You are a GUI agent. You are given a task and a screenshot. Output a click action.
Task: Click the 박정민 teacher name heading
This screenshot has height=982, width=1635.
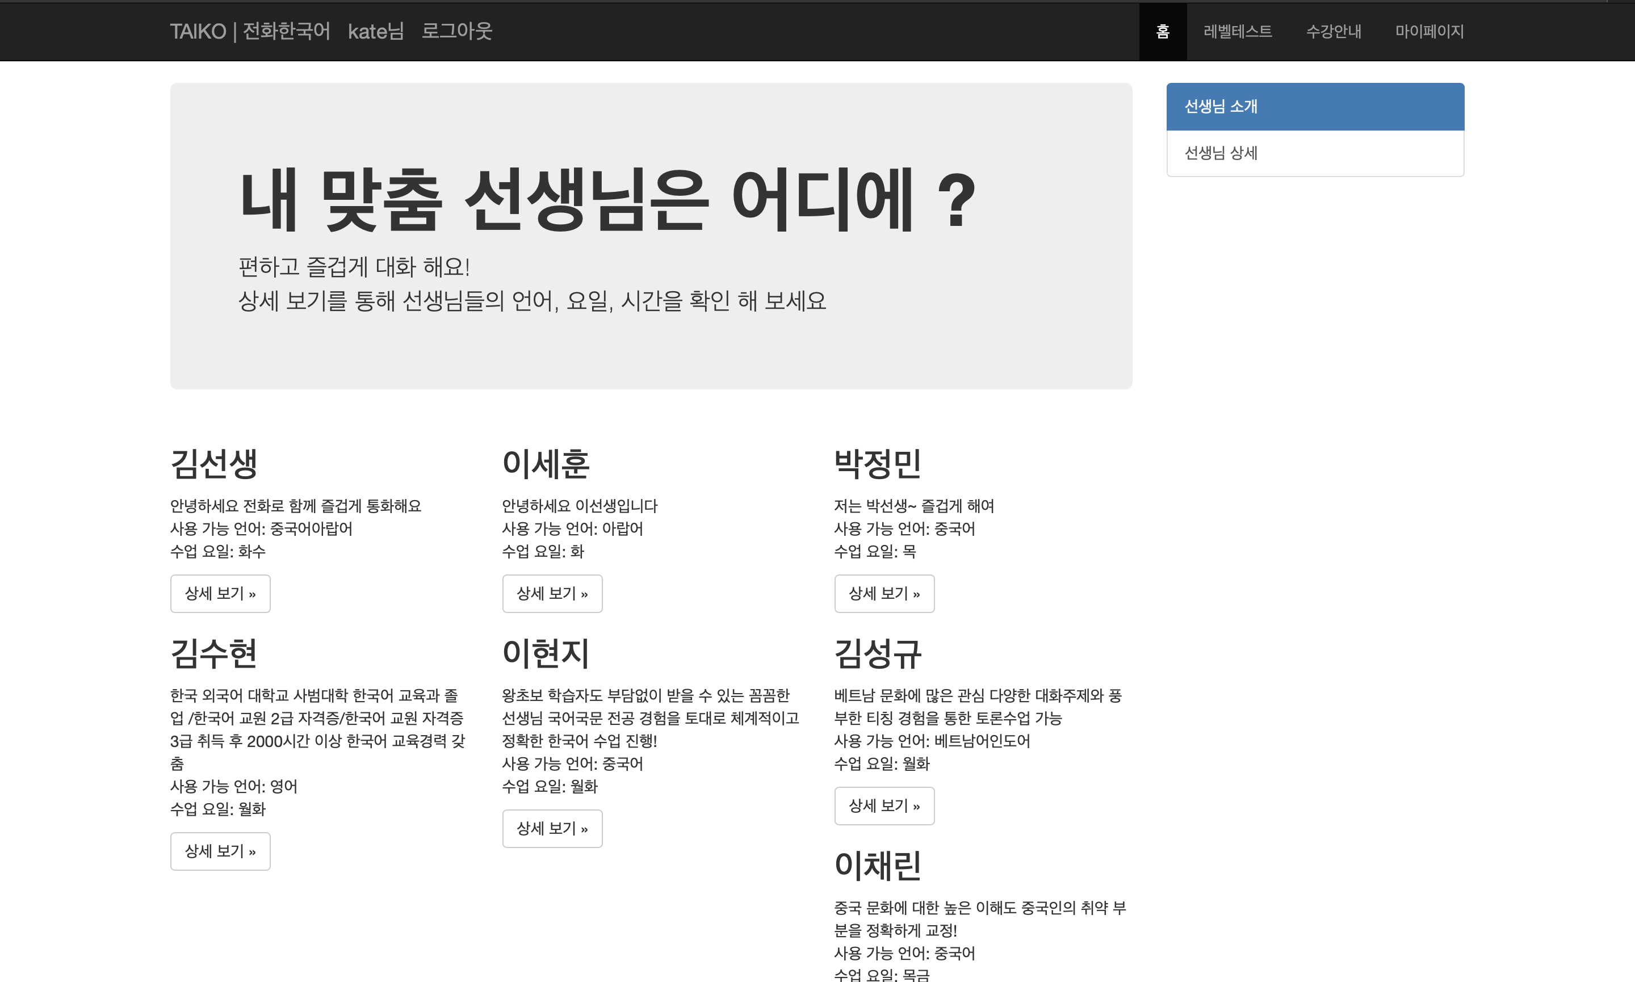point(877,464)
